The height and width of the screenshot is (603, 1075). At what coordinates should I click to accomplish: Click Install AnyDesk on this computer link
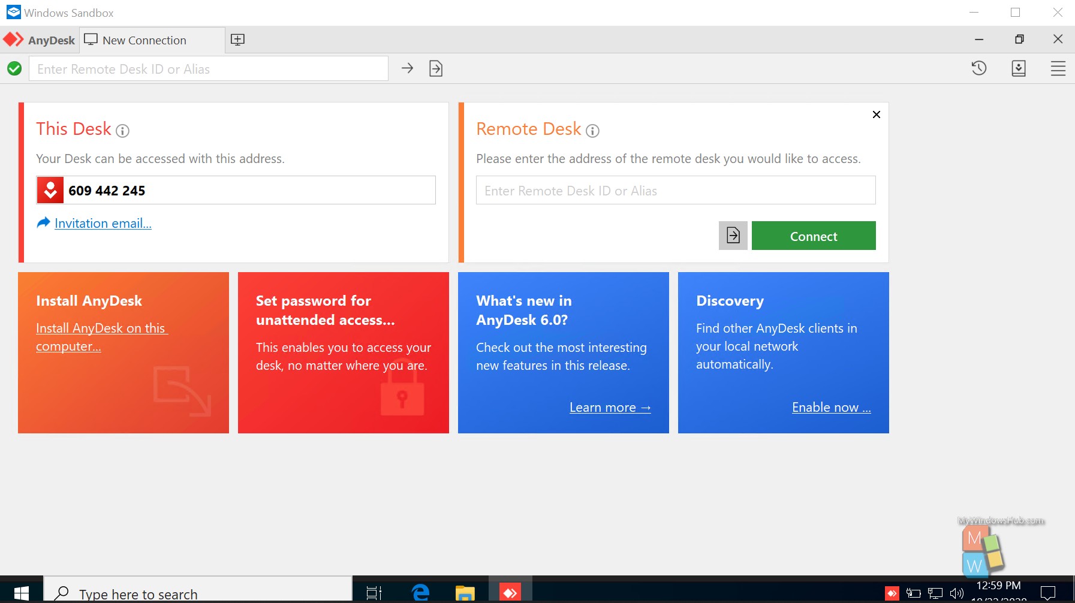(101, 337)
